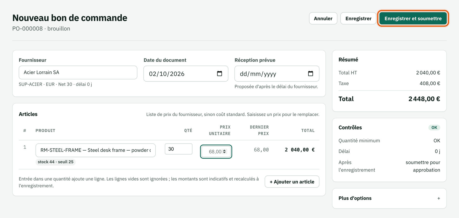Image resolution: width=459 pixels, height=218 pixels.
Task: Click the stock 44 · seuil 25 badge
Action: (56, 162)
